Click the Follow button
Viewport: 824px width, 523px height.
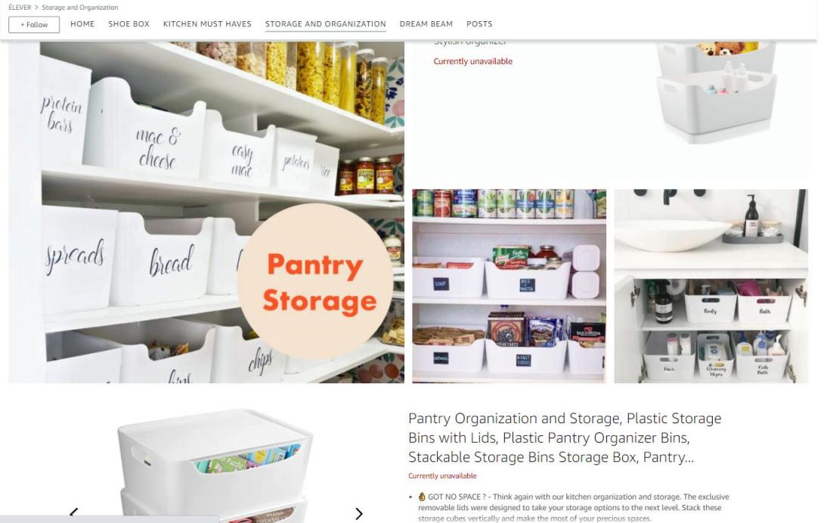coord(33,24)
